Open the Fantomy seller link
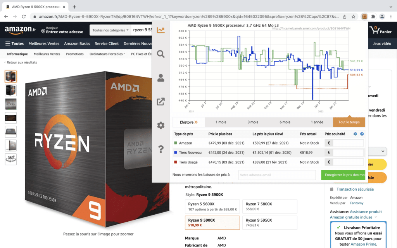The image size is (397, 248). [357, 203]
